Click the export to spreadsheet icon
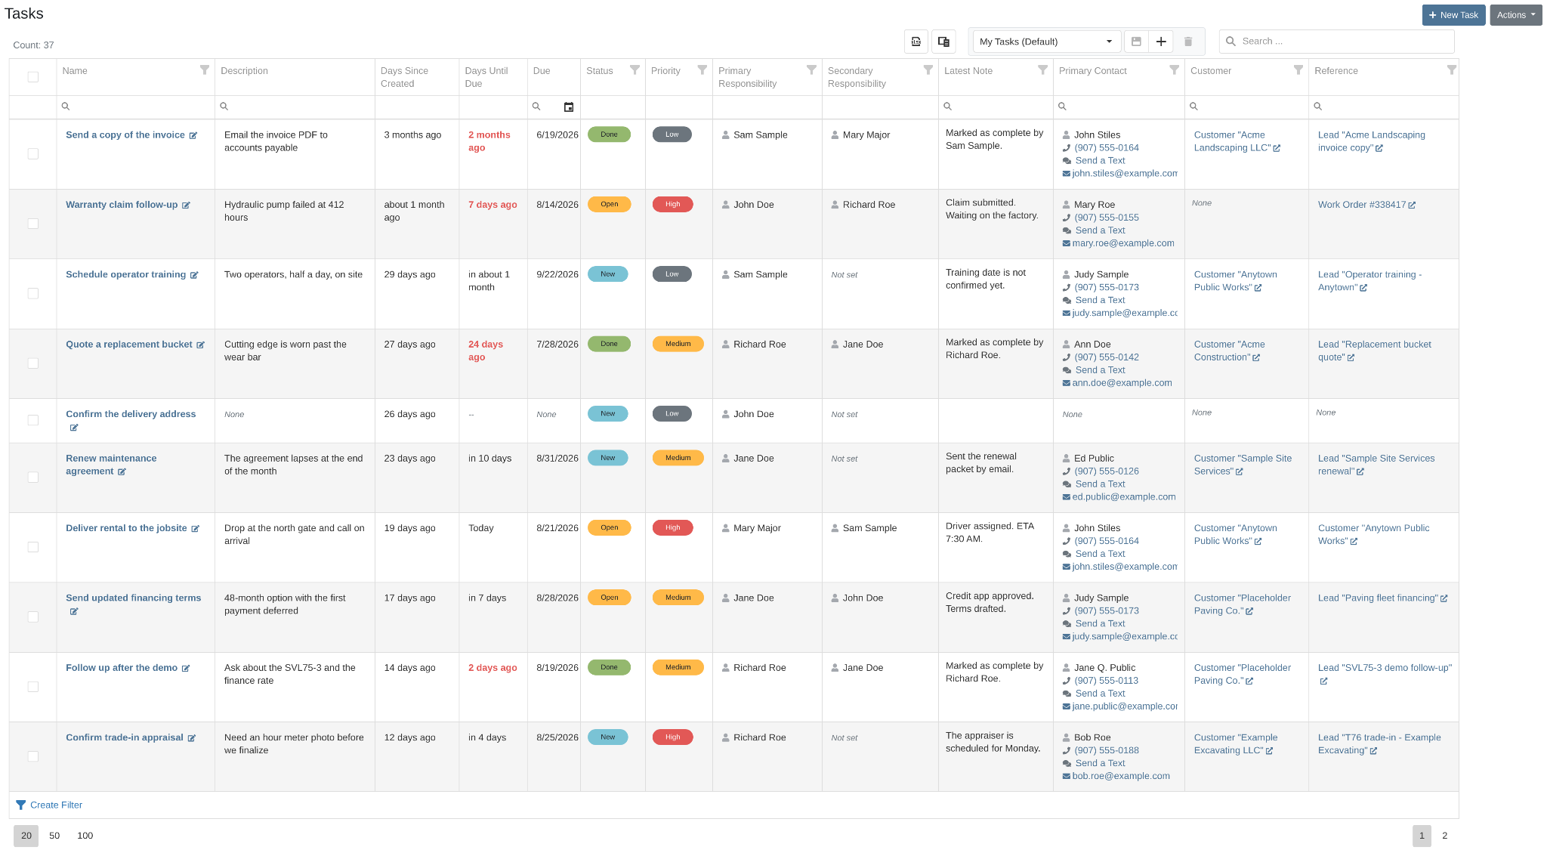 916,42
